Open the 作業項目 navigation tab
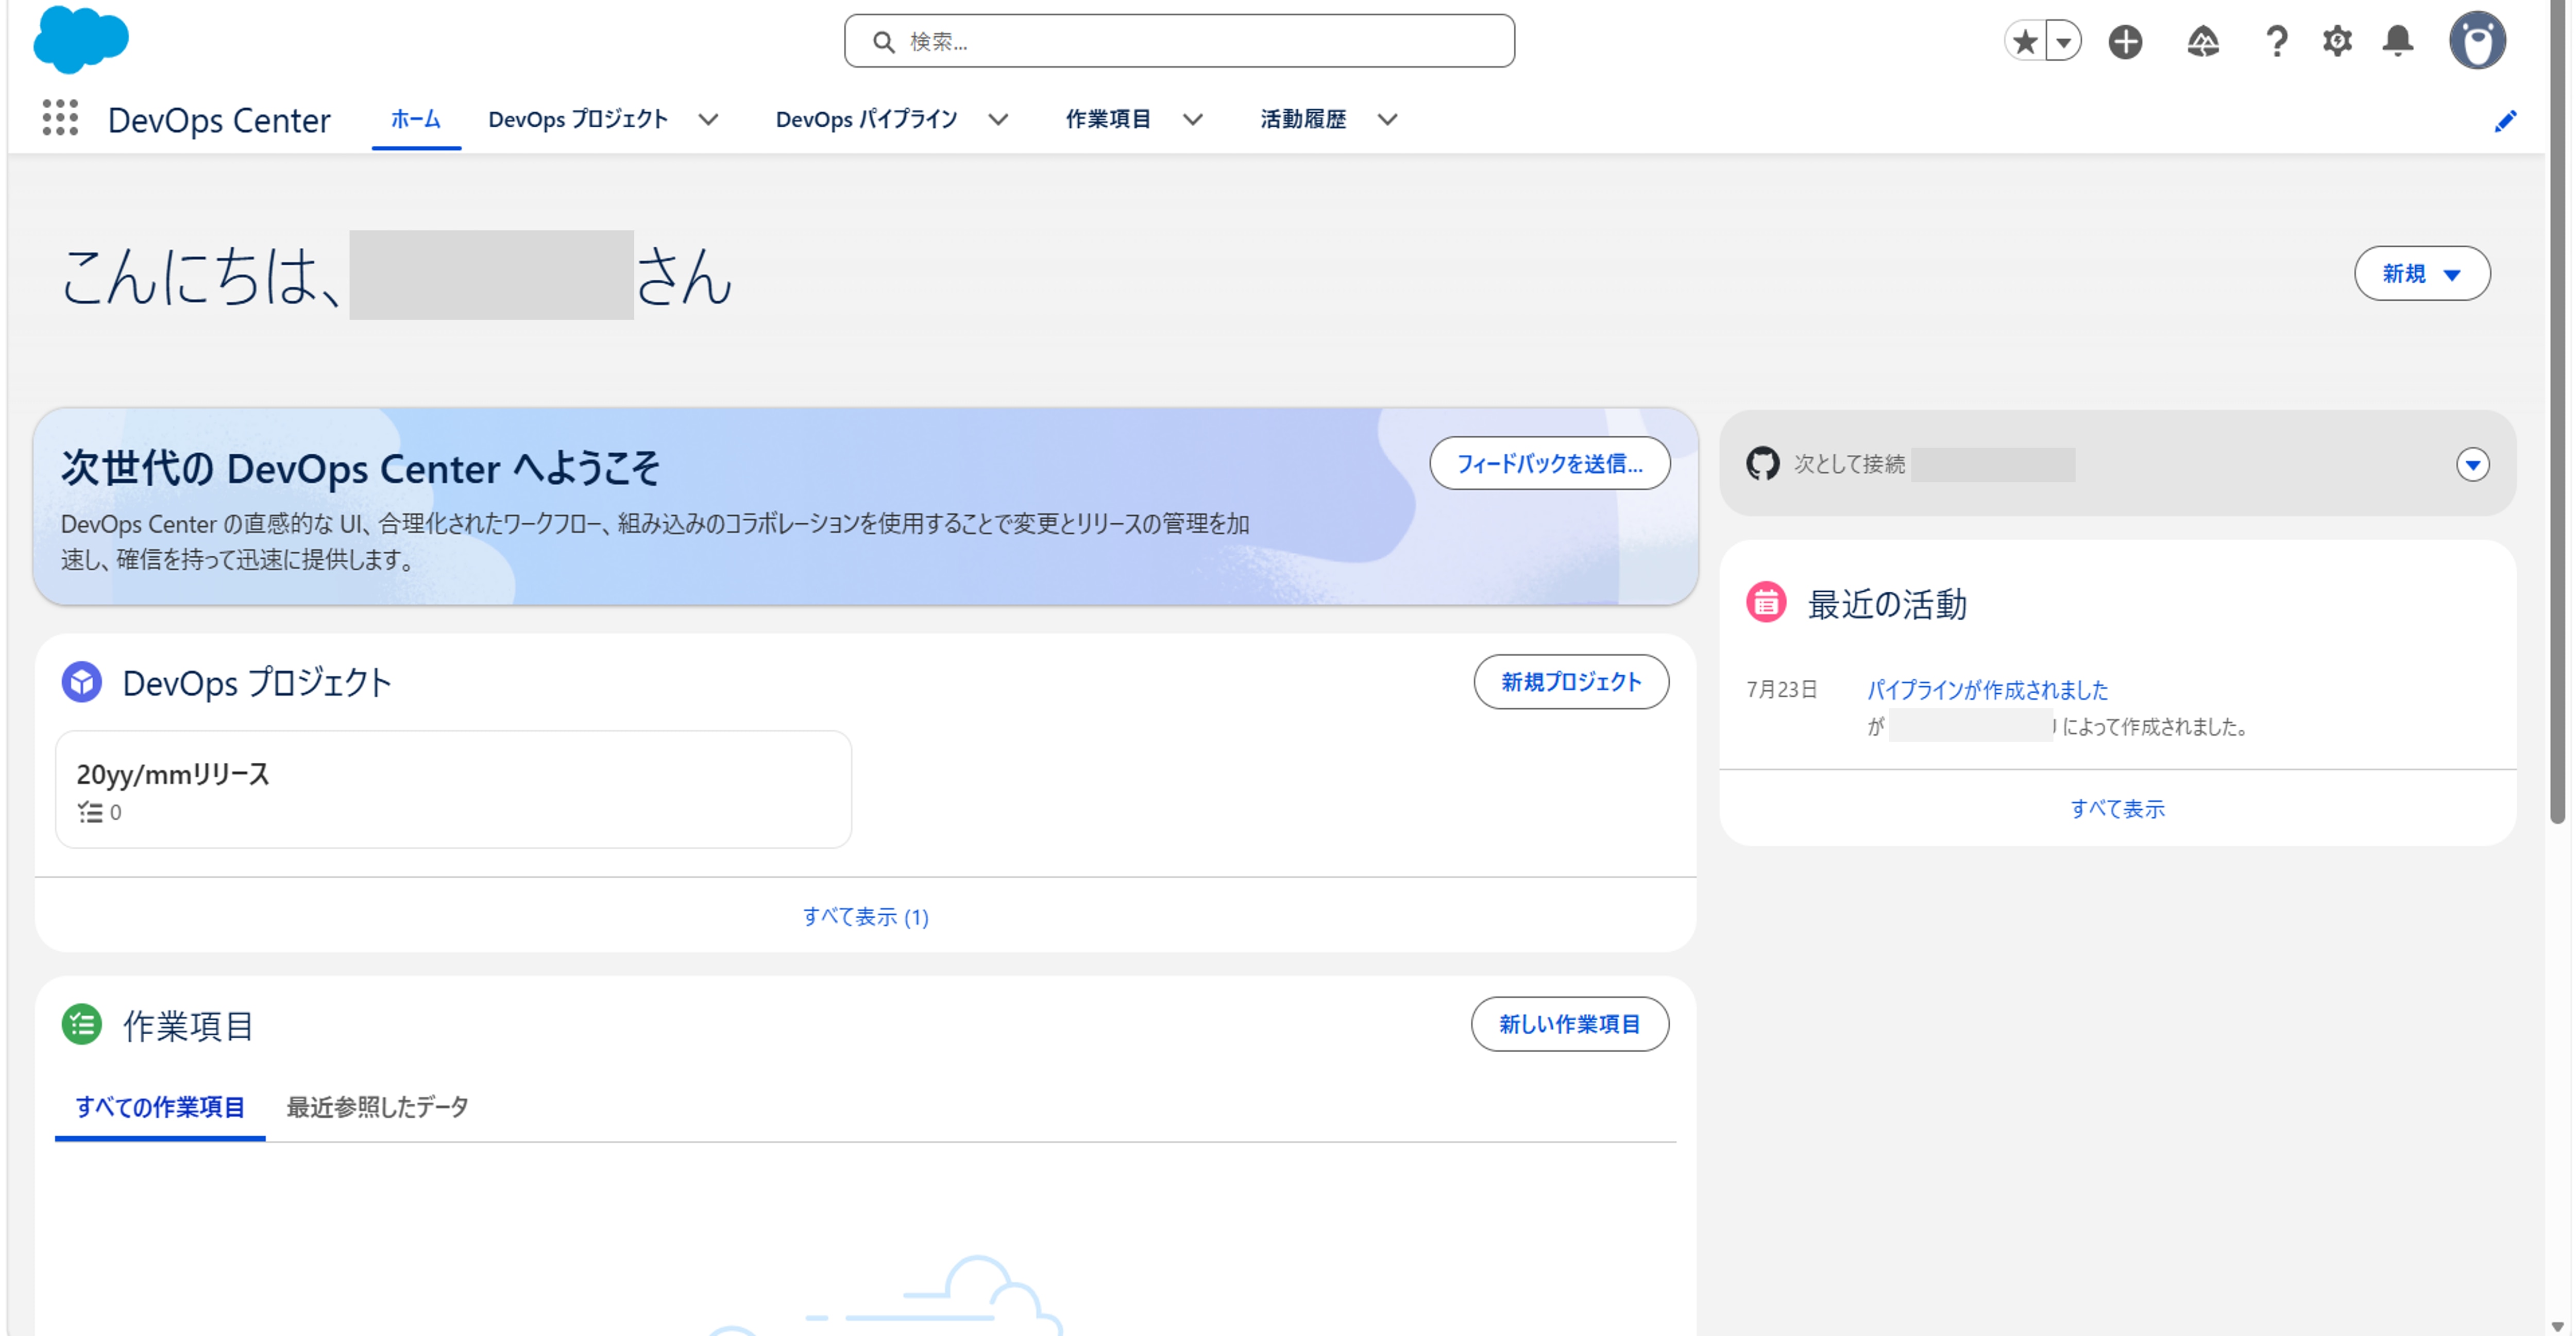 pyautogui.click(x=1108, y=119)
